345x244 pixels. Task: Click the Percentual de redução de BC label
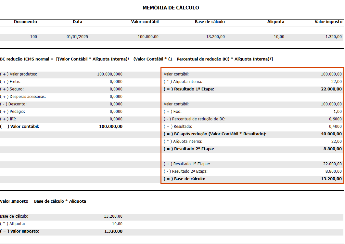point(194,119)
